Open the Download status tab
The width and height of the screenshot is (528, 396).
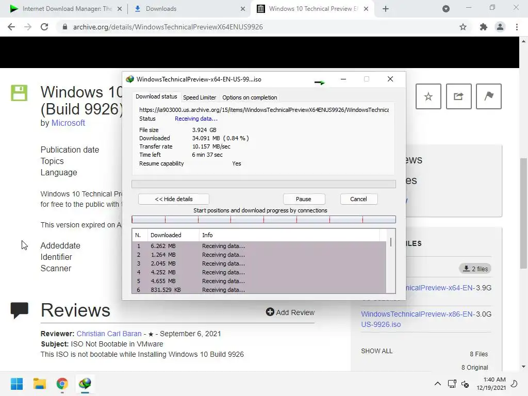[156, 96]
